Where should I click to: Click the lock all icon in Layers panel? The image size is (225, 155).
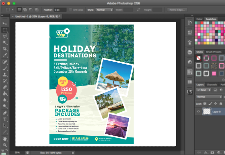tap(221, 104)
